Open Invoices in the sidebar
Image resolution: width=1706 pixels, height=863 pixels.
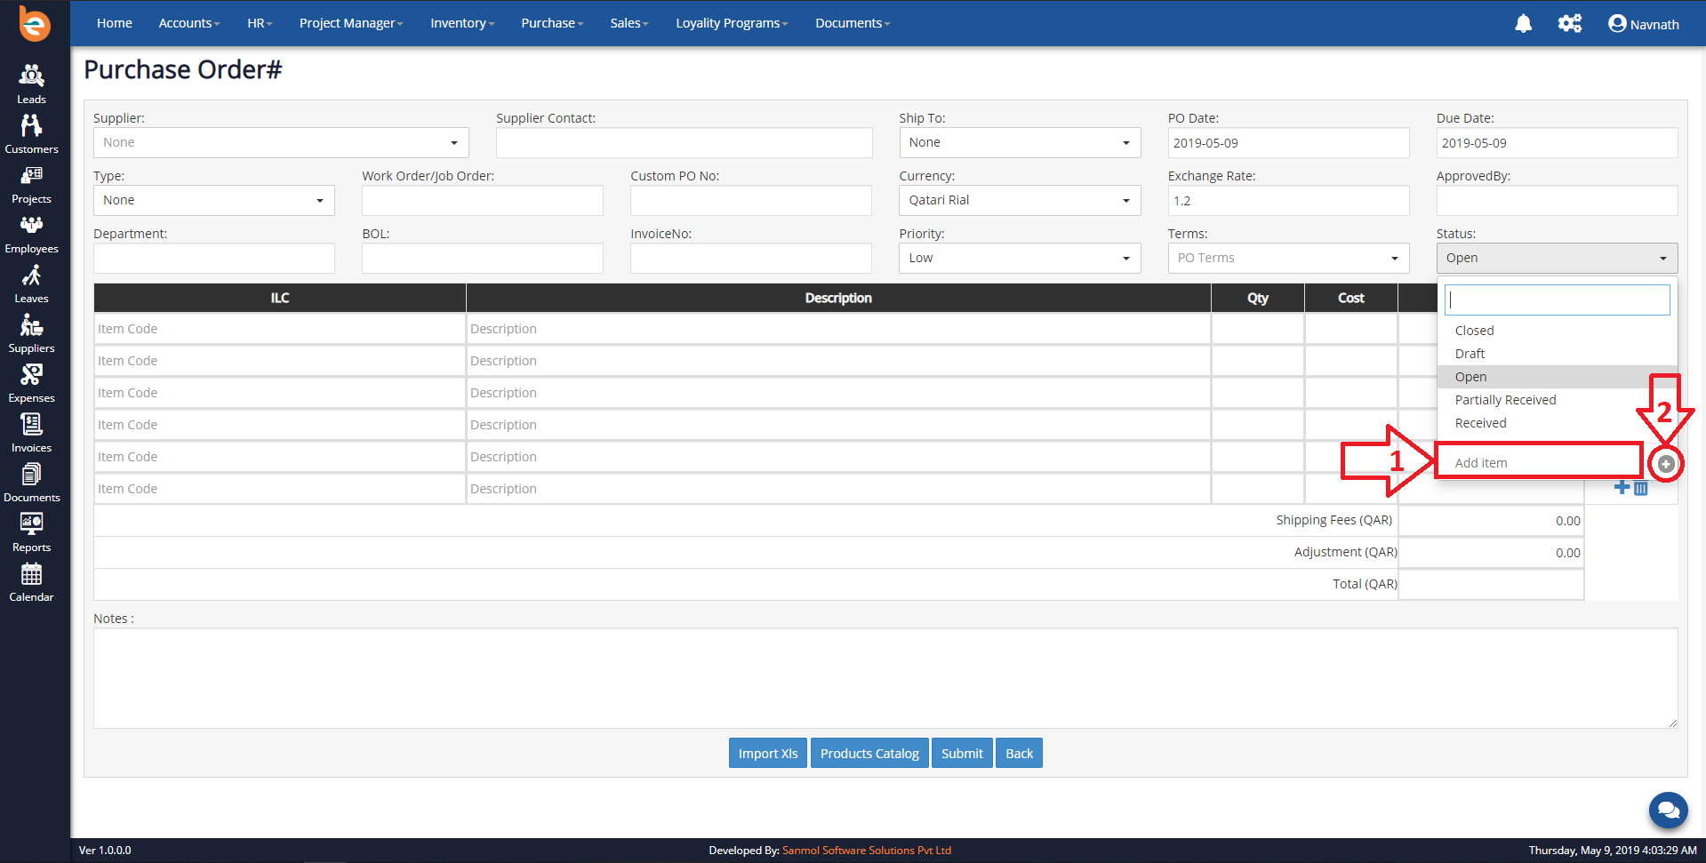coord(31,432)
